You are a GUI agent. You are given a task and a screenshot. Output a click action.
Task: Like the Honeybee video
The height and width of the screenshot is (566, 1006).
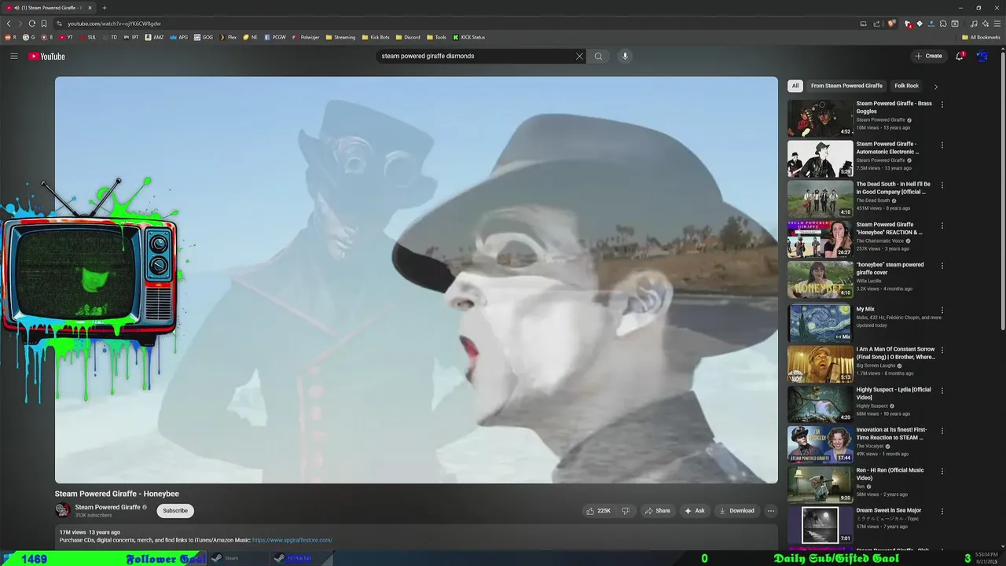598,511
